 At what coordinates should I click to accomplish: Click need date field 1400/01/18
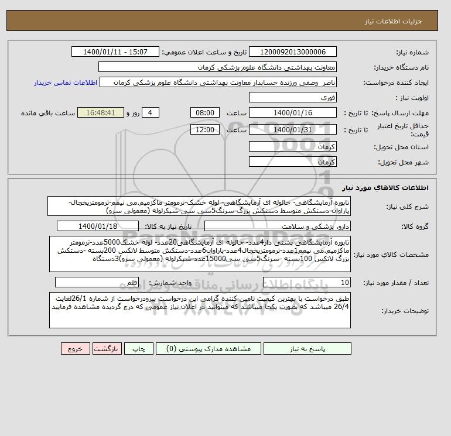pyautogui.click(x=98, y=226)
